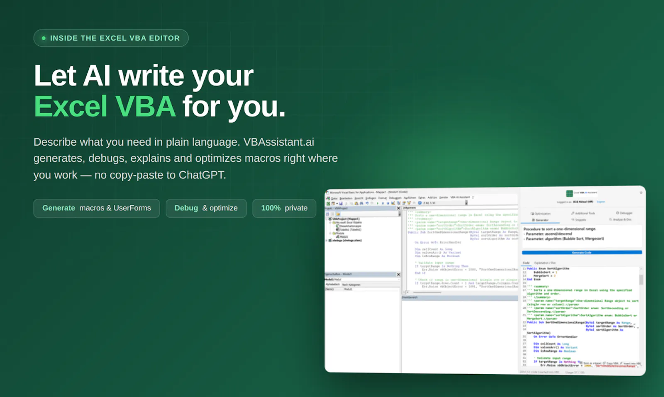Image resolution: width=664 pixels, height=397 pixels.
Task: Switch to 'Alphabetisch' properties tab
Action: coord(333,284)
